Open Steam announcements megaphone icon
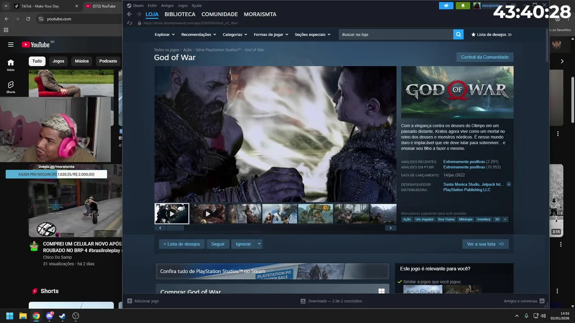The height and width of the screenshot is (323, 575). pos(446,6)
